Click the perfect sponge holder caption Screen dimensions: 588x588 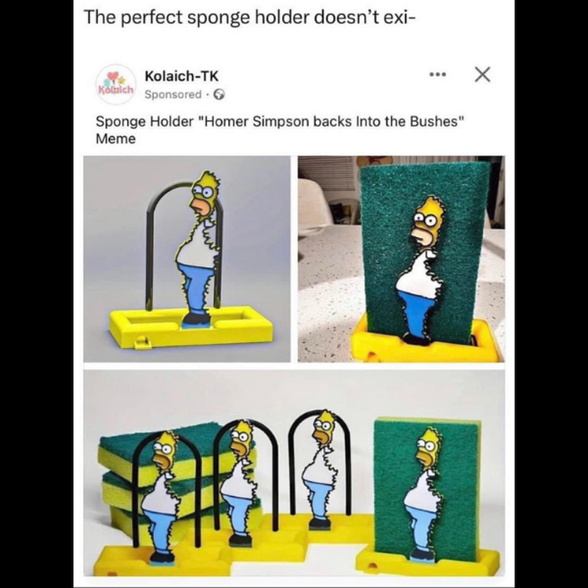coord(249,17)
